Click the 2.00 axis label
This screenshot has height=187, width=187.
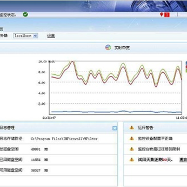tap(42, 104)
